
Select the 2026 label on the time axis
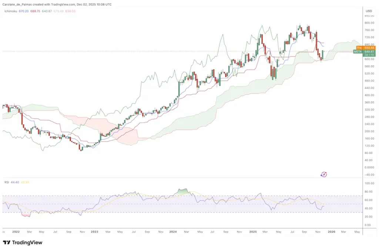(x=332, y=231)
